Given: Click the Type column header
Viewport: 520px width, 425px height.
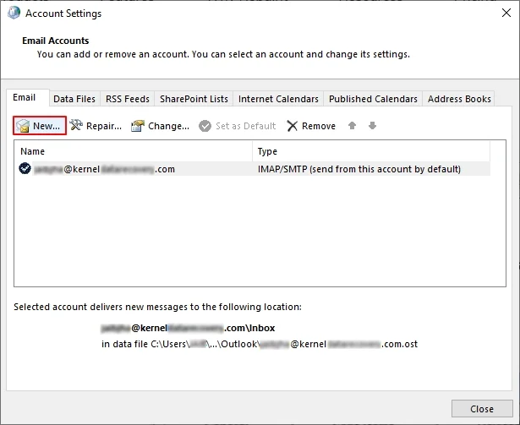Looking at the screenshot, I should 371,151.
